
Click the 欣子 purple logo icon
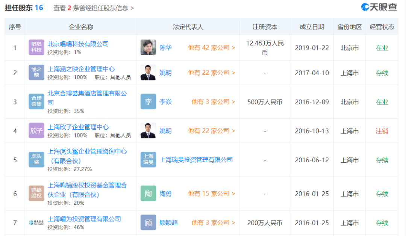36,130
